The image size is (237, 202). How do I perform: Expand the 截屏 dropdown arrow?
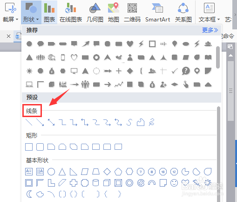click(17, 20)
